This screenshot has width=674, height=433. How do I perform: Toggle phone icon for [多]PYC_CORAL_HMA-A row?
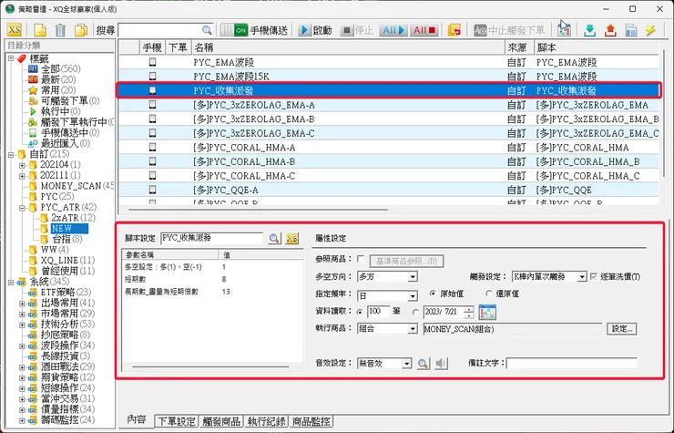pos(152,147)
